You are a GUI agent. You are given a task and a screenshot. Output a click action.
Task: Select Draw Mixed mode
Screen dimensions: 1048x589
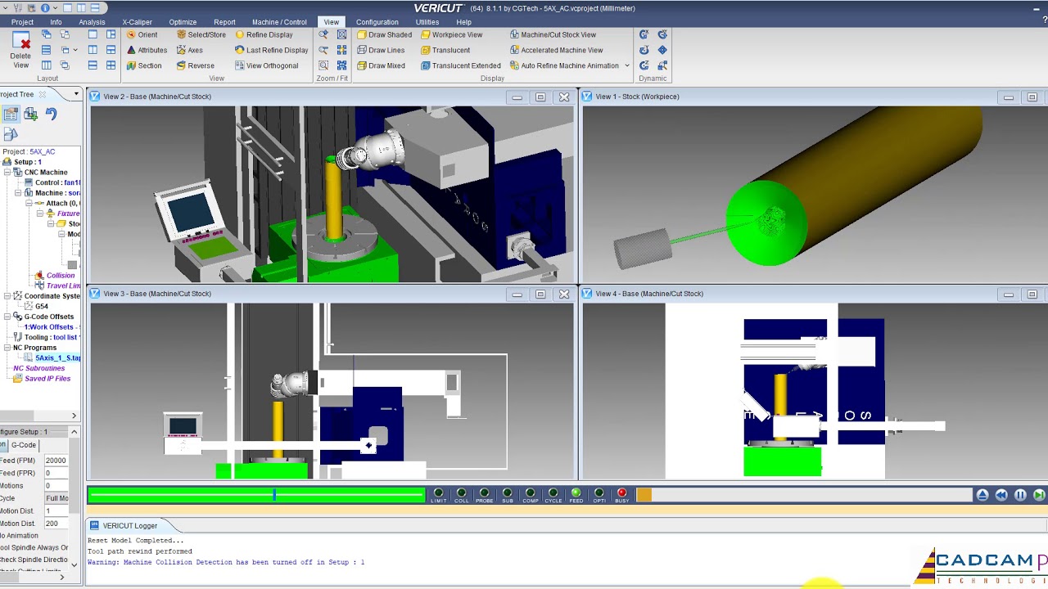tap(381, 65)
